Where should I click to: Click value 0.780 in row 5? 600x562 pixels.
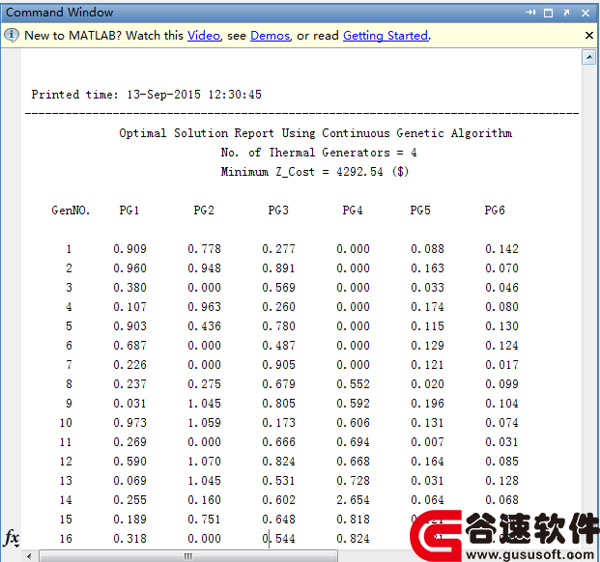278,326
